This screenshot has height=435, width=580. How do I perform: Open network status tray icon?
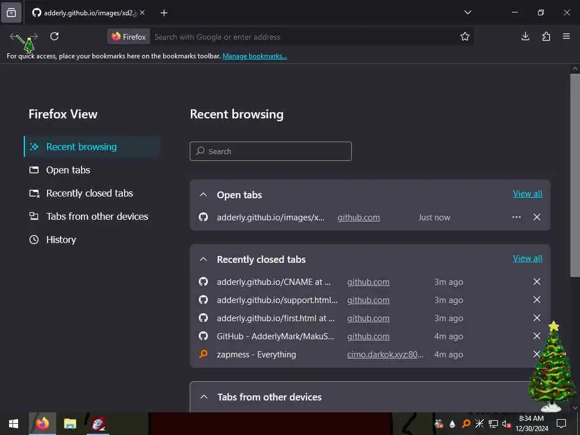click(493, 424)
